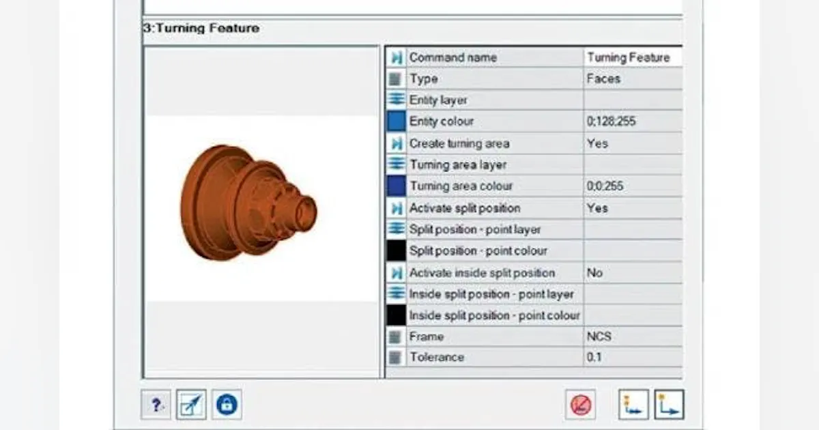The height and width of the screenshot is (430, 819).
Task: Click the rightmost blue axis arrow button
Action: 669,405
